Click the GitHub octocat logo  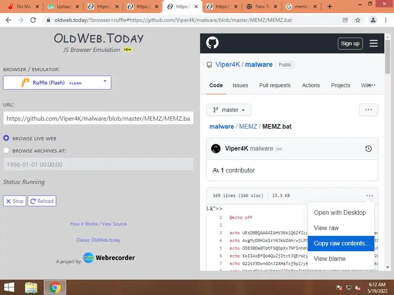[x=212, y=43]
